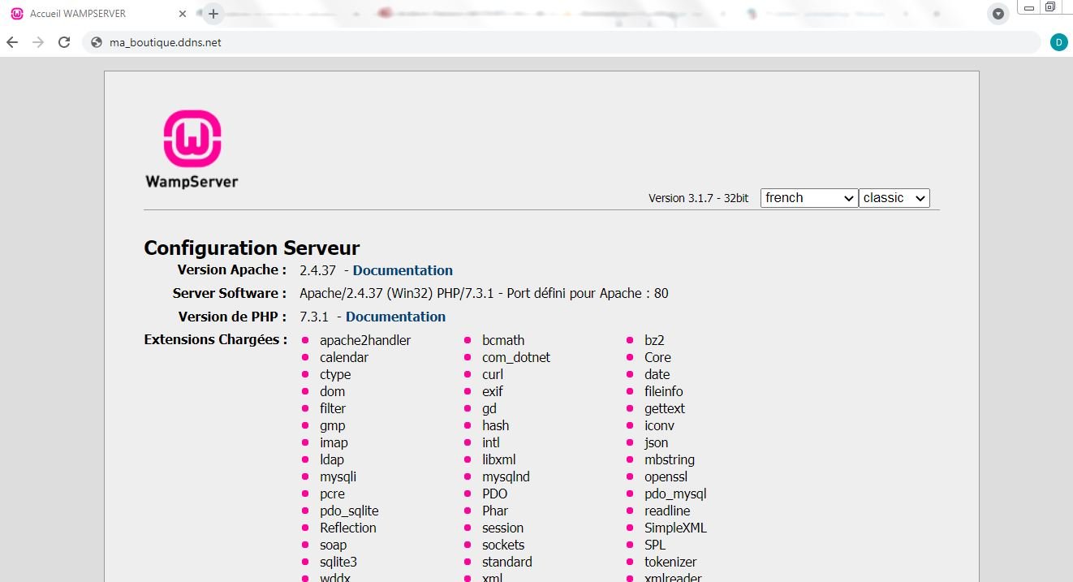Click WampServer favicon in the tab
The height and width of the screenshot is (582, 1073).
(17, 14)
